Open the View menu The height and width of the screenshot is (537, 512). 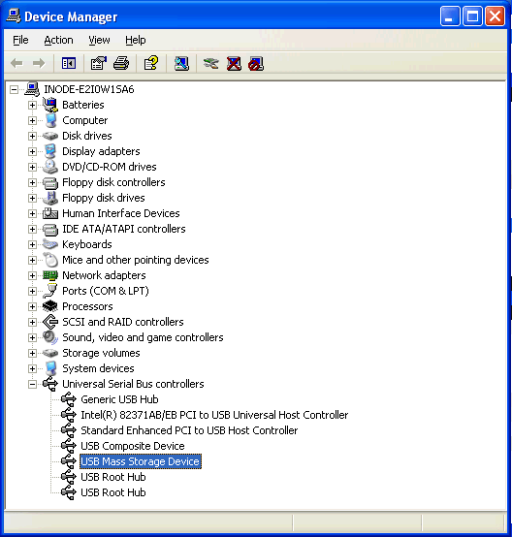tap(99, 40)
